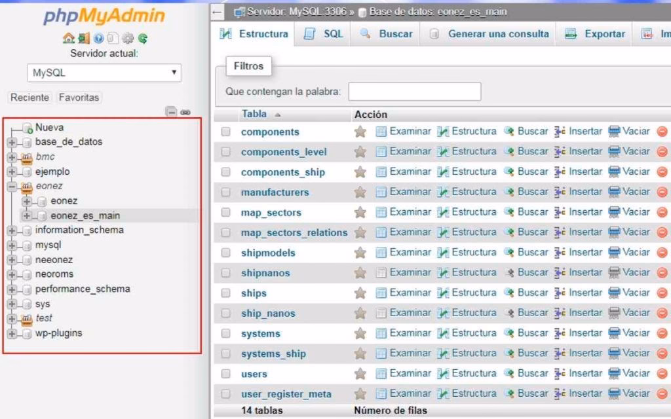Click the Vaciar icon in shipnanos row
The image size is (671, 419).
(614, 273)
